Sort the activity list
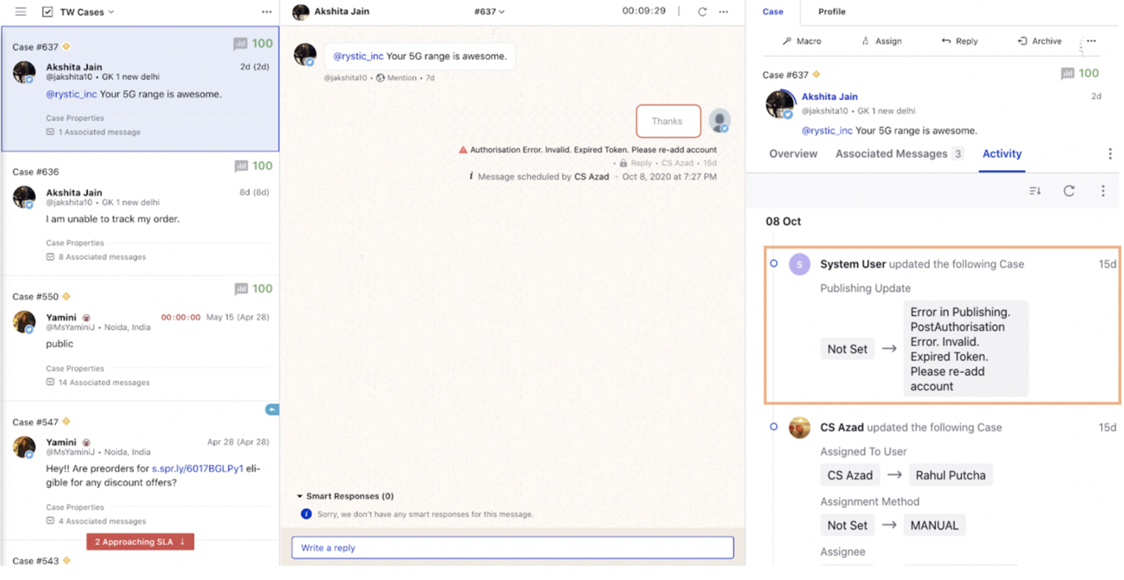Image resolution: width=1124 pixels, height=580 pixels. point(1035,191)
